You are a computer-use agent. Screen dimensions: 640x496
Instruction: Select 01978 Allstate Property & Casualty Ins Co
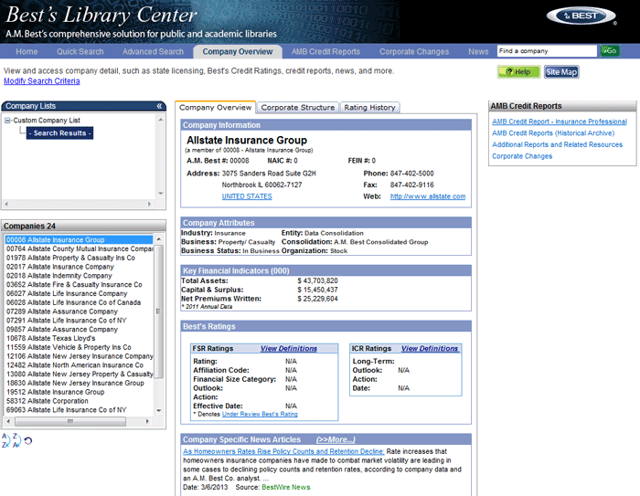click(x=80, y=258)
